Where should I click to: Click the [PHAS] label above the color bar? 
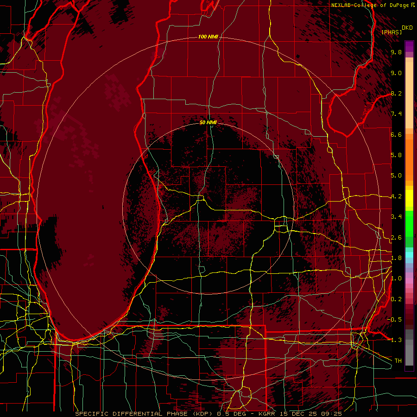pyautogui.click(x=392, y=32)
